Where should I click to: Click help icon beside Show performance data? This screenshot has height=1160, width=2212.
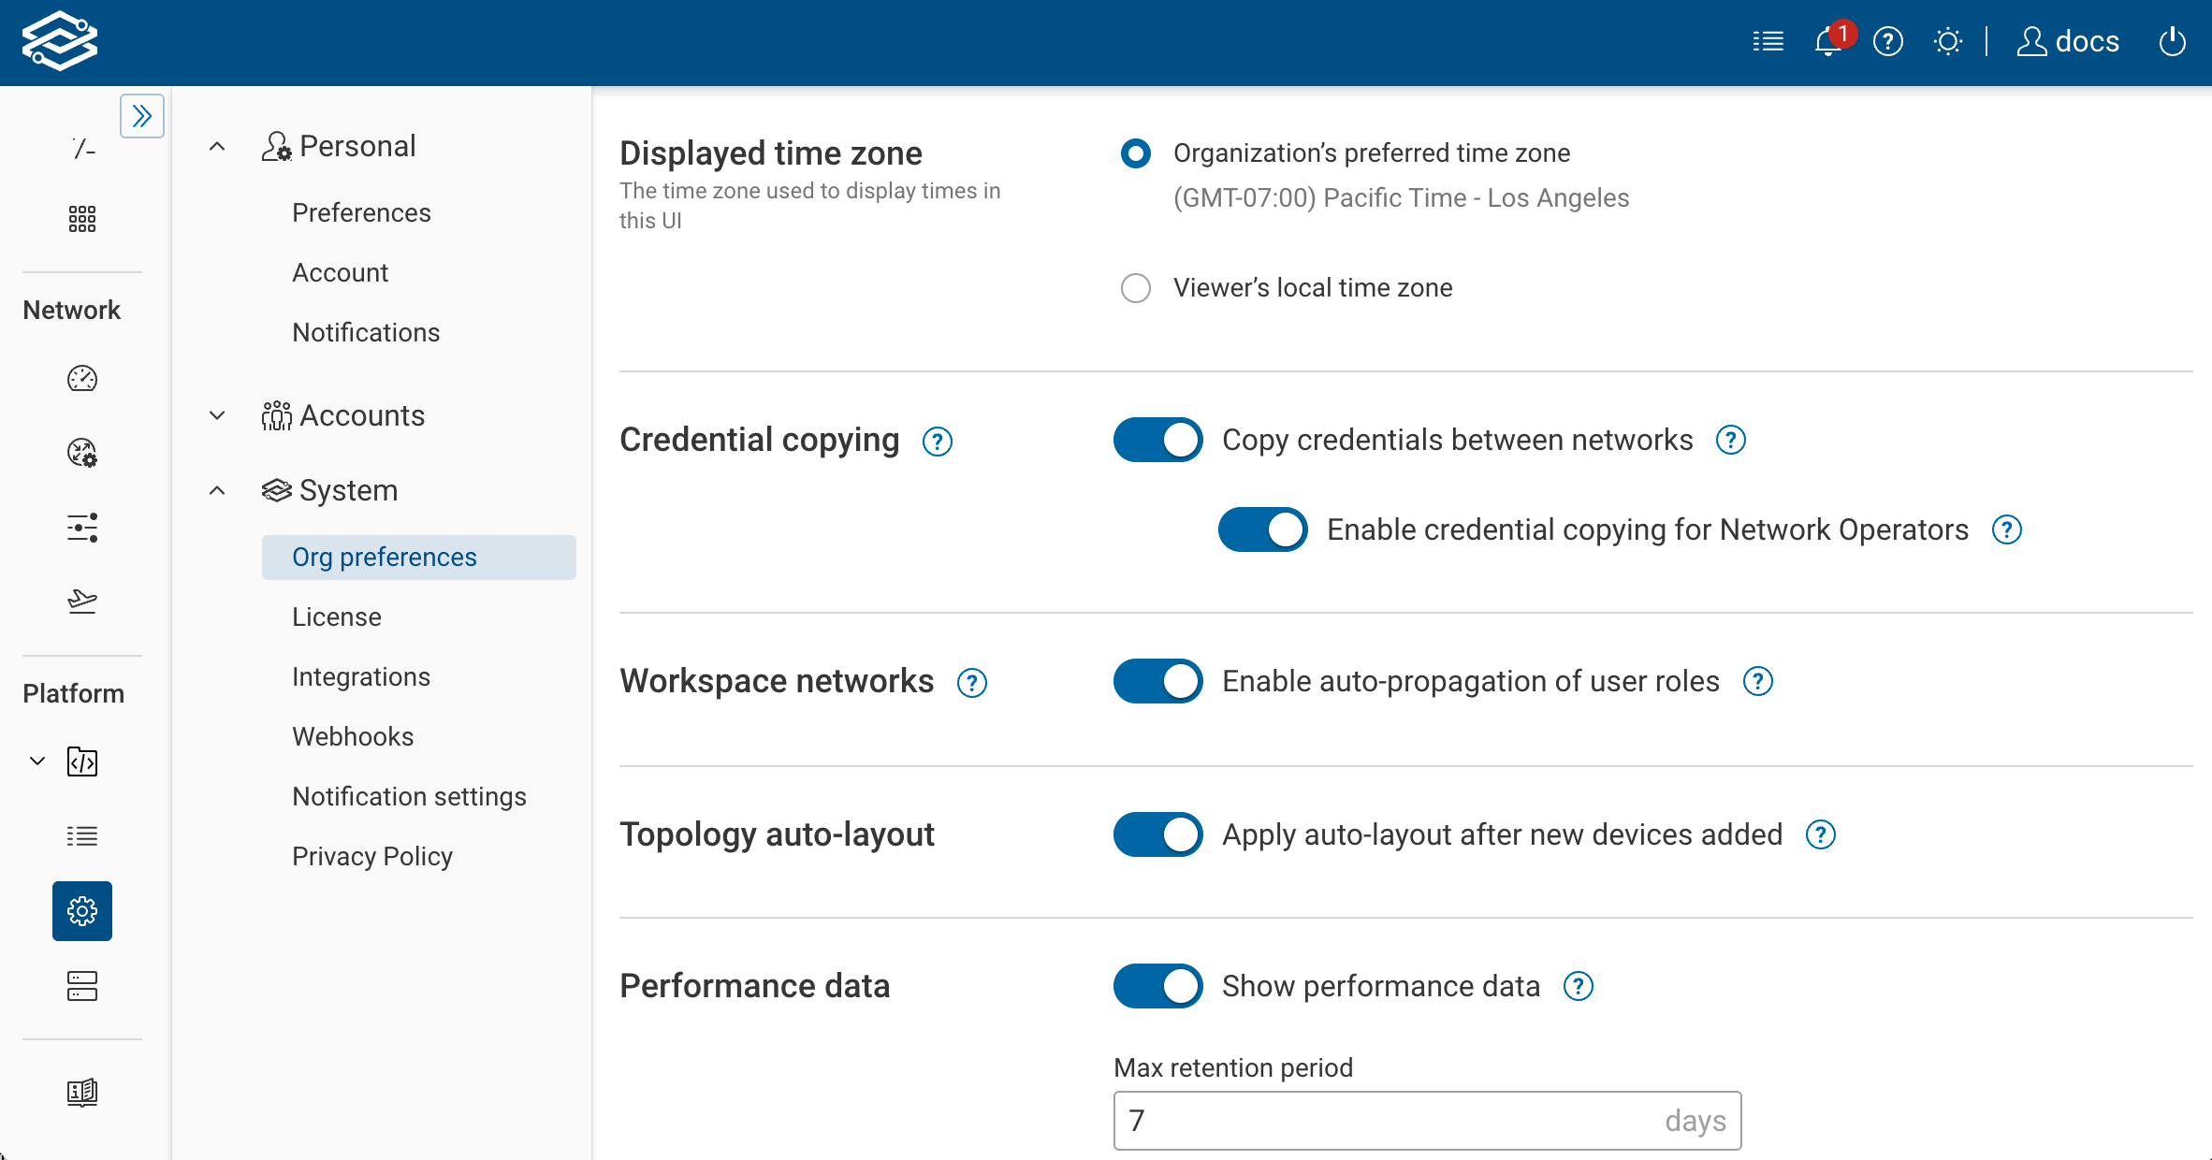(x=1579, y=986)
